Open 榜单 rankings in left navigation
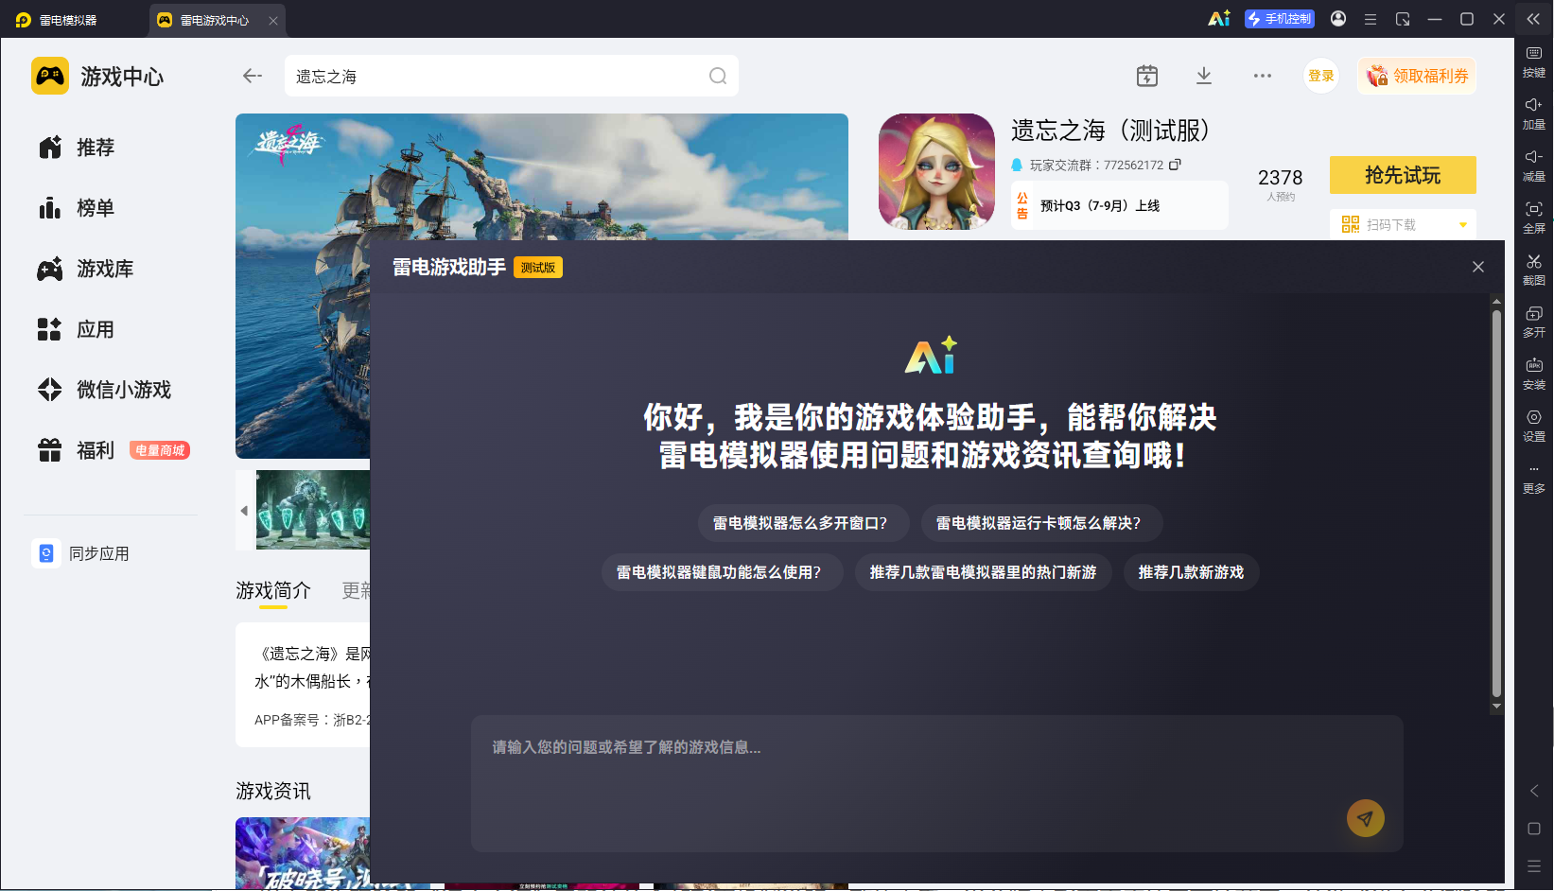1554x891 pixels. click(77, 208)
